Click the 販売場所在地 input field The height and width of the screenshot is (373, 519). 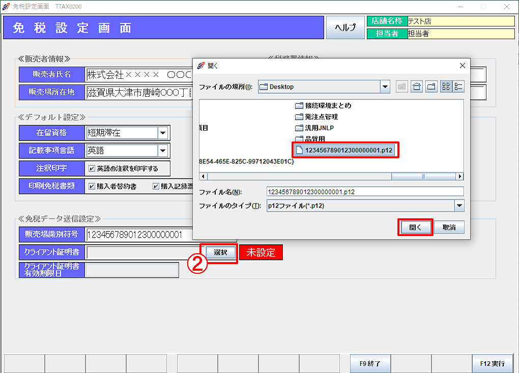tap(139, 92)
